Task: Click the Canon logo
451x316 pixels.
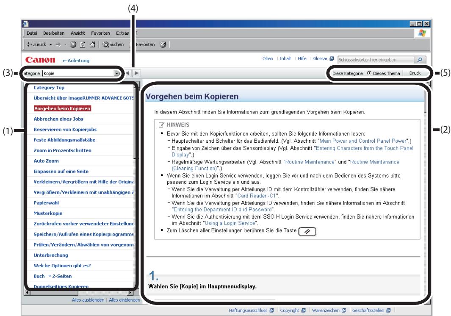Action: tap(40, 60)
